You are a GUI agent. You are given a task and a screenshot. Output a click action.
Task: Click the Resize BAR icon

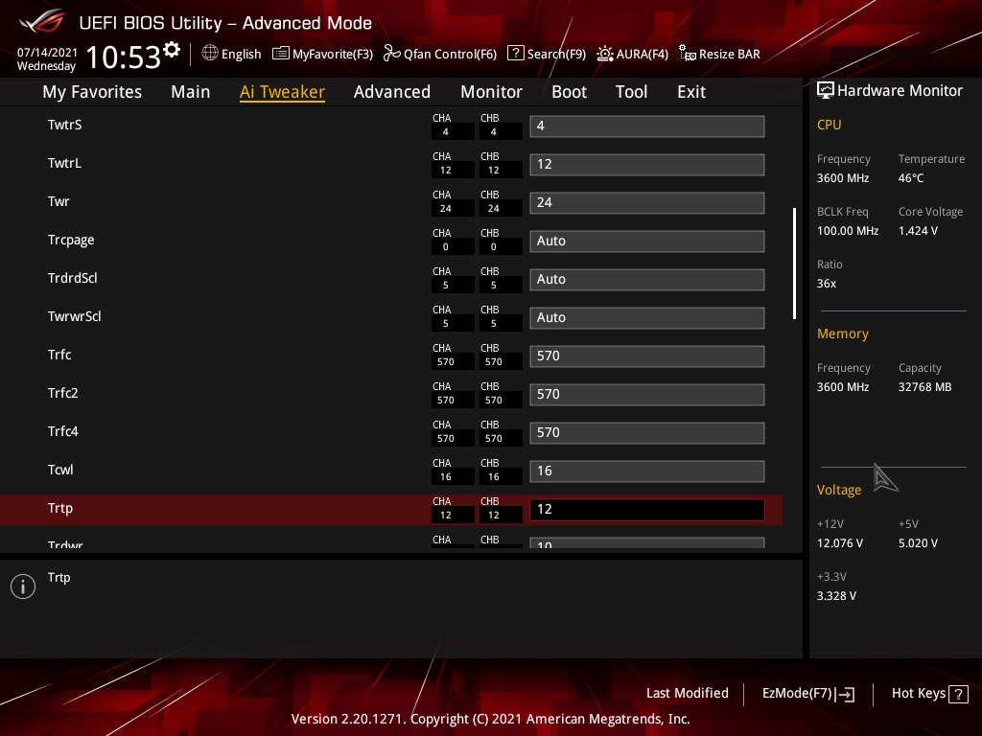pos(687,54)
